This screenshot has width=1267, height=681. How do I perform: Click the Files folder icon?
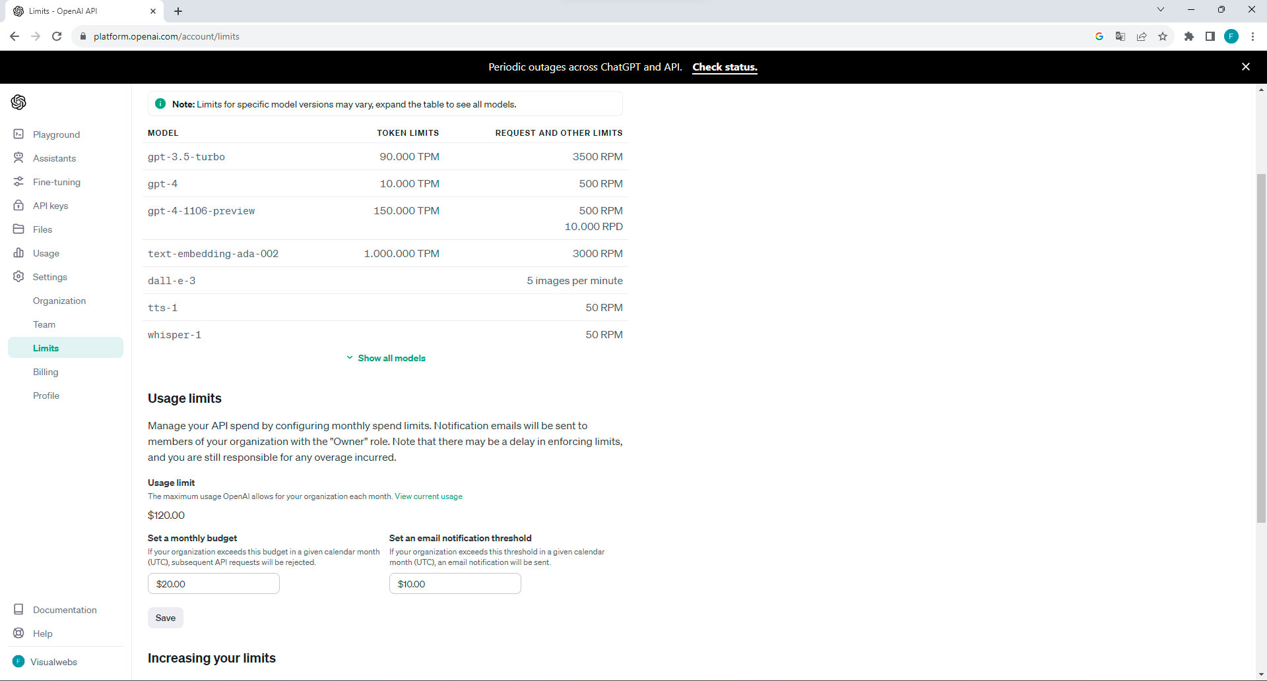(x=18, y=229)
